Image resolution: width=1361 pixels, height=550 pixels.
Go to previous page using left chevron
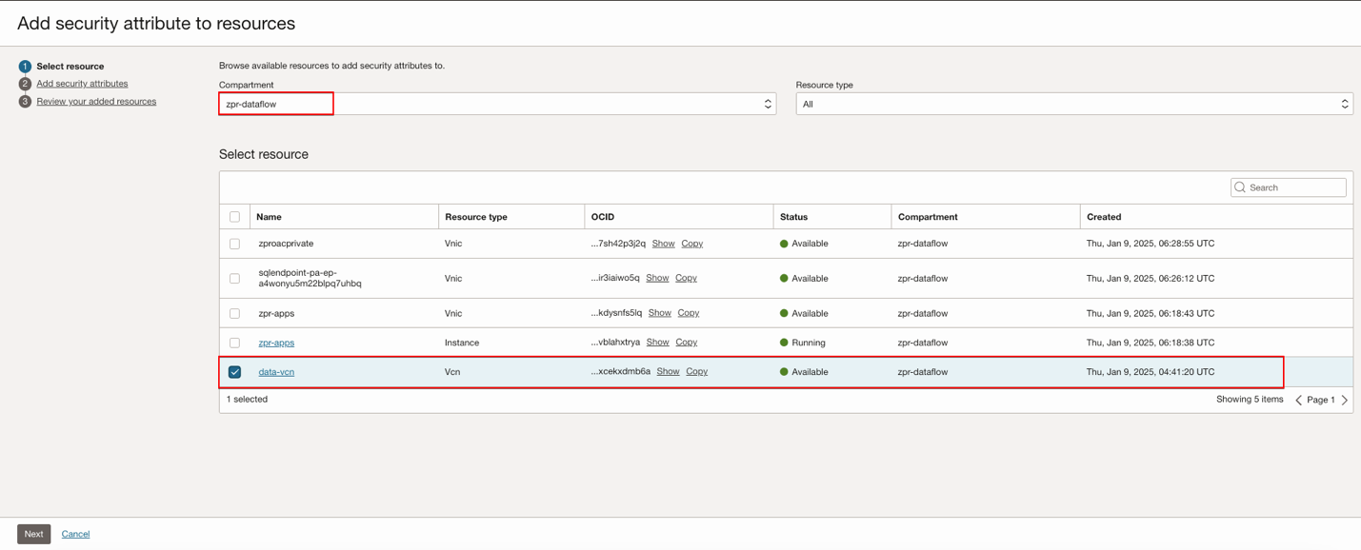point(1298,401)
